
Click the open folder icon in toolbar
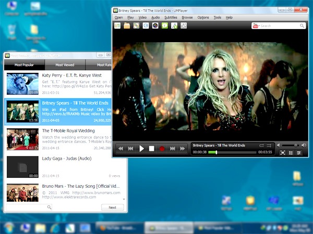[127, 25]
